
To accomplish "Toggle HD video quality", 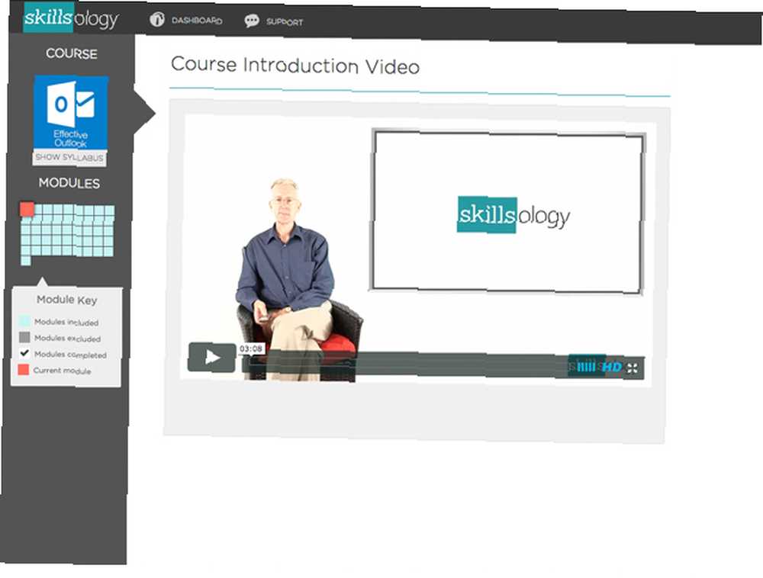I will pyautogui.click(x=612, y=367).
